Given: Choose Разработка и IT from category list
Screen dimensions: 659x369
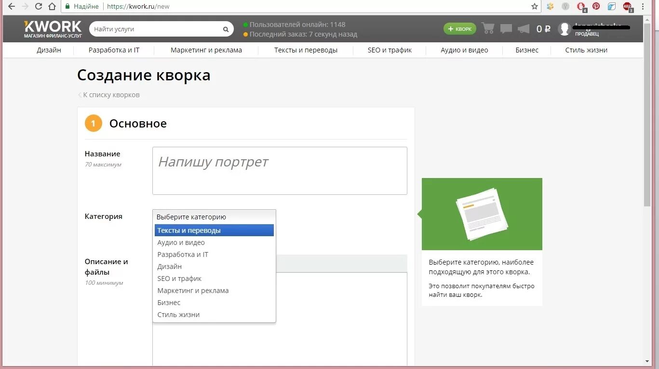Looking at the screenshot, I should (214, 254).
